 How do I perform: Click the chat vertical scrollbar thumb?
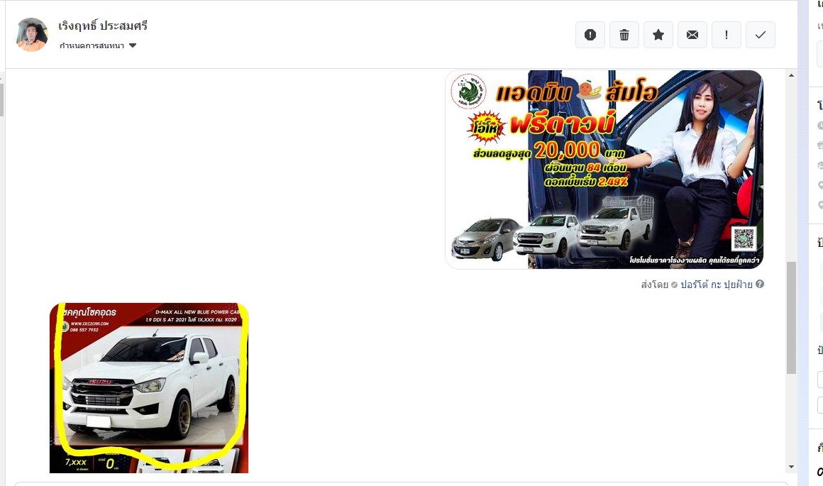pos(791,318)
